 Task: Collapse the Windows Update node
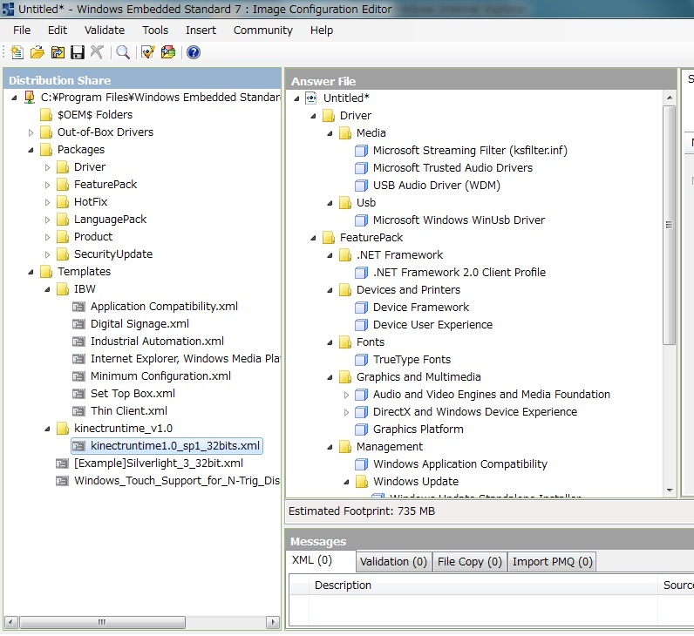tap(346, 482)
